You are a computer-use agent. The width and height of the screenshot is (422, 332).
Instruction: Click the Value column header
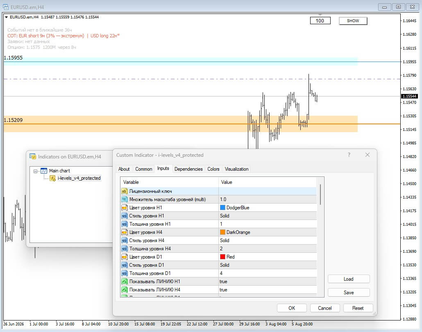click(268, 182)
